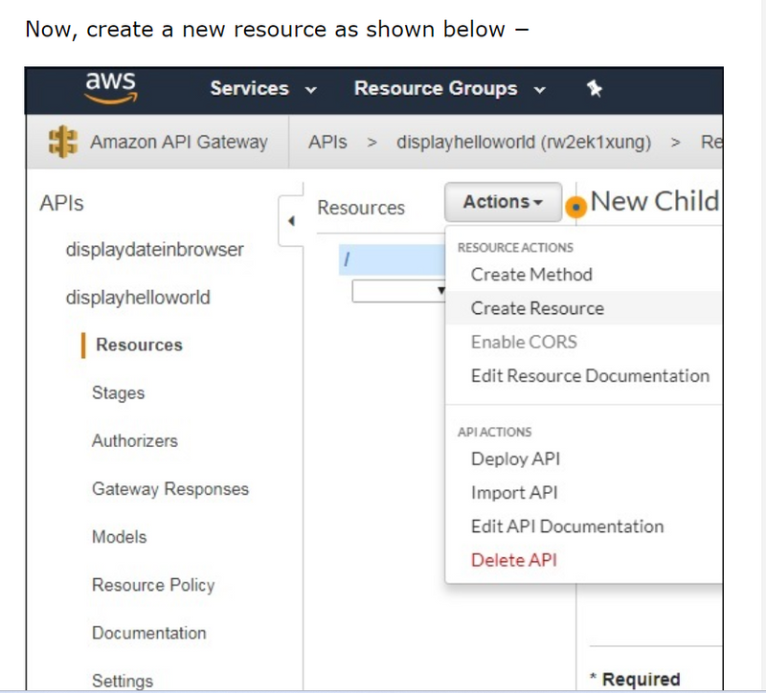
Task: Click Delete API in red
Action: (x=513, y=560)
